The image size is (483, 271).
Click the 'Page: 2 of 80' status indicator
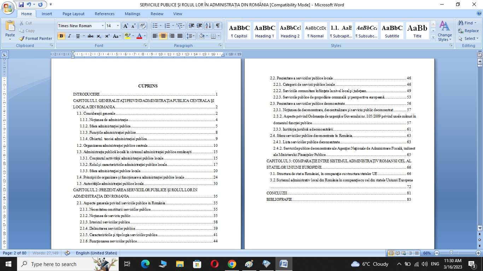click(x=14, y=253)
